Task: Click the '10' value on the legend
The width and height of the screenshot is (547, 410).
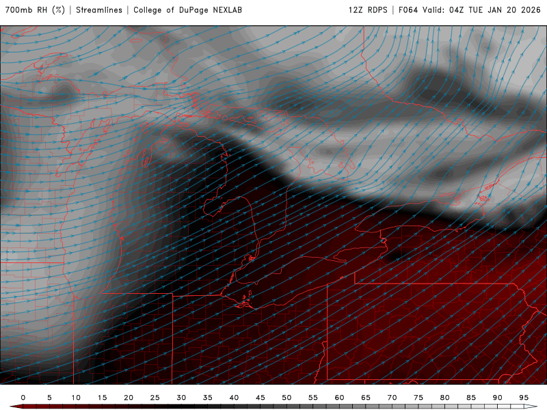Action: pos(76,398)
